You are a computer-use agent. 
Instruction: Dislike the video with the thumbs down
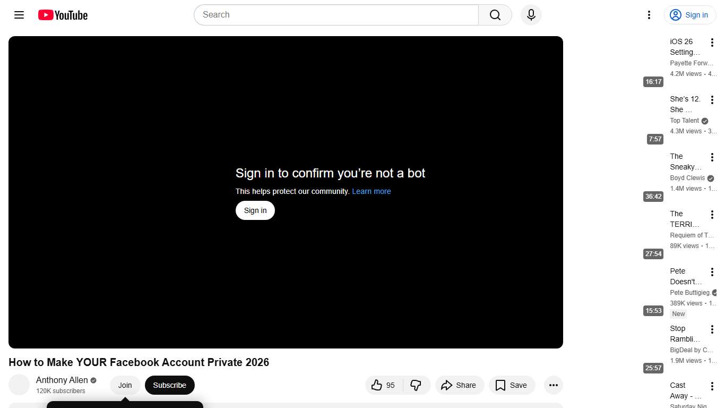click(417, 385)
